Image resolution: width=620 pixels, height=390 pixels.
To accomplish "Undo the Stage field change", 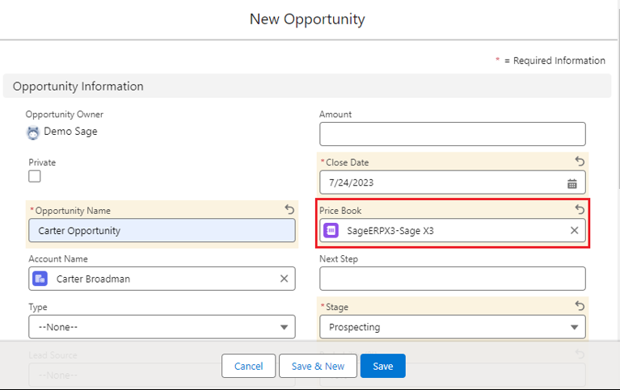I will [580, 306].
